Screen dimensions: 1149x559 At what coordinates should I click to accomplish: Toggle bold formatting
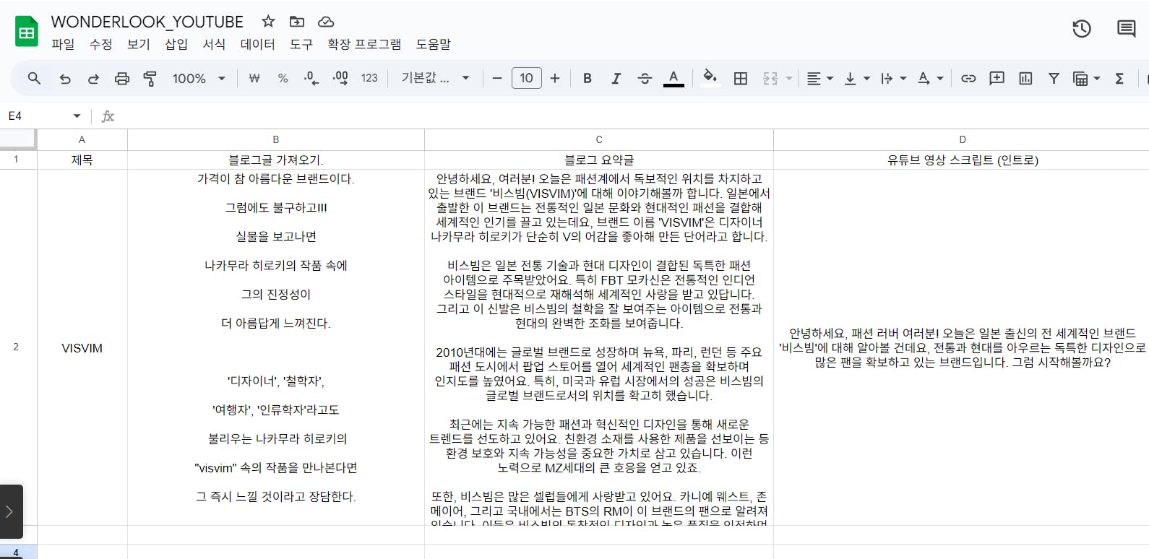point(588,78)
